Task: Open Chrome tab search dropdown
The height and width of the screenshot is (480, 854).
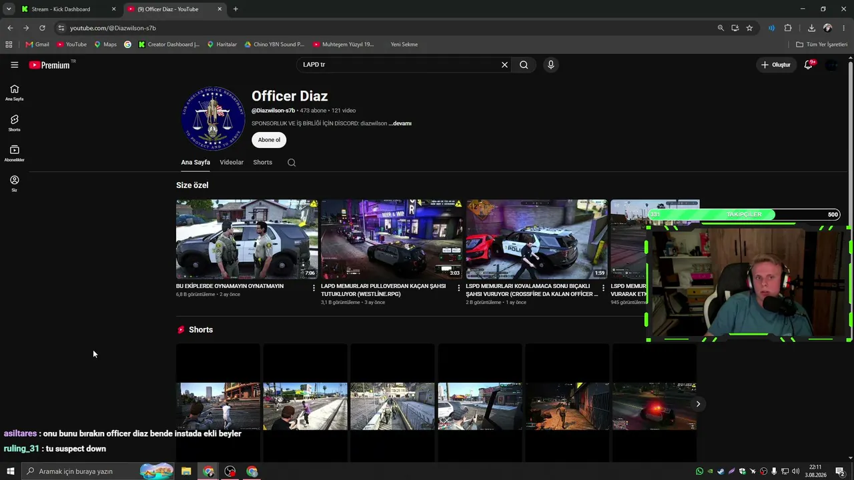Action: [x=9, y=9]
